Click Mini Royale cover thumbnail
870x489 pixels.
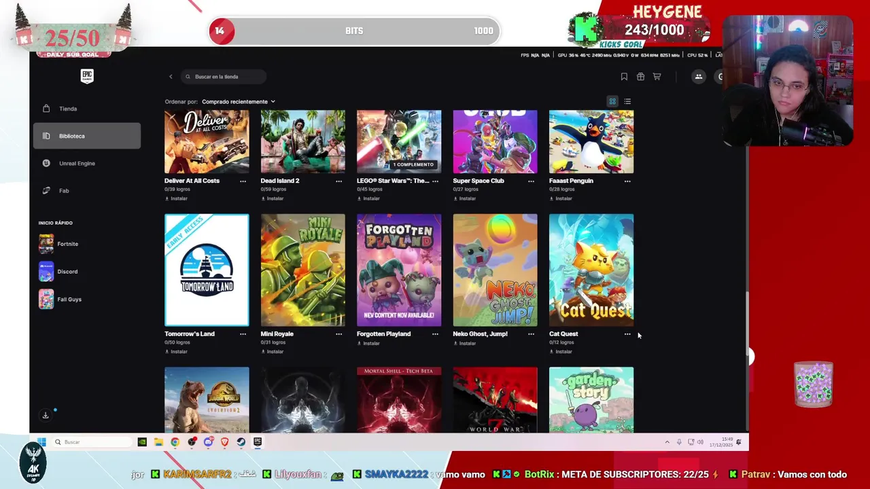302,270
